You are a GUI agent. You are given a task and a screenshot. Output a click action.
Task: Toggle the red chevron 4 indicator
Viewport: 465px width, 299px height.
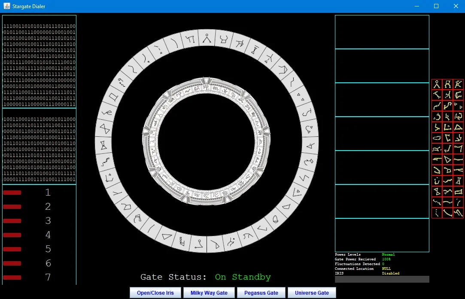click(12, 235)
